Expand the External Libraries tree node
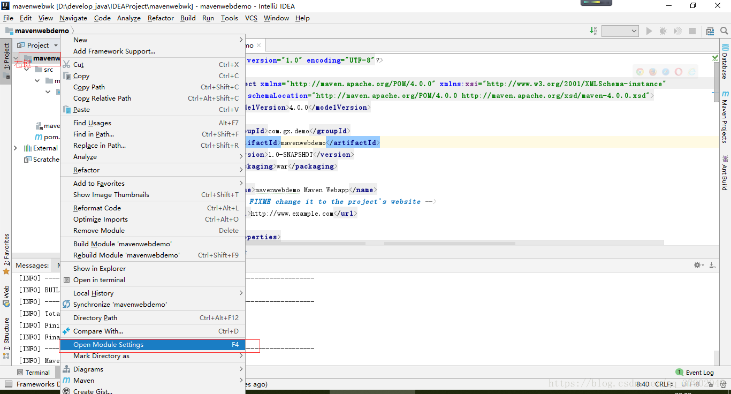The width and height of the screenshot is (731, 394). tap(16, 148)
